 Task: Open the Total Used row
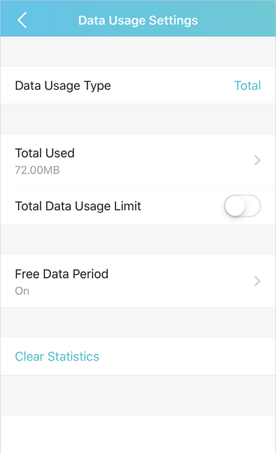point(138,161)
